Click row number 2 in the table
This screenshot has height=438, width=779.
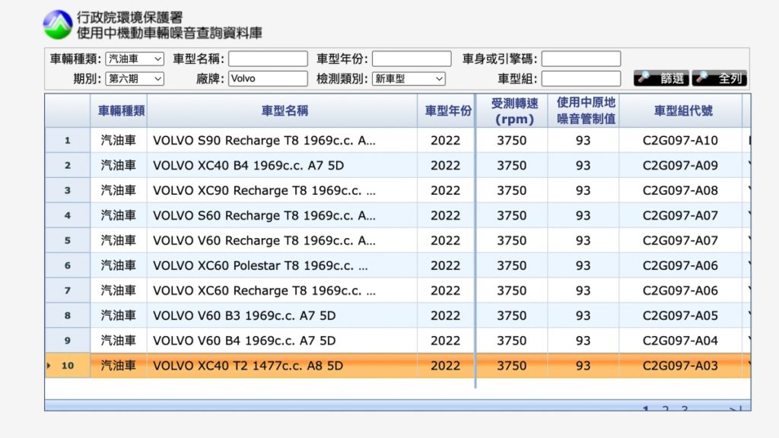[x=68, y=165]
